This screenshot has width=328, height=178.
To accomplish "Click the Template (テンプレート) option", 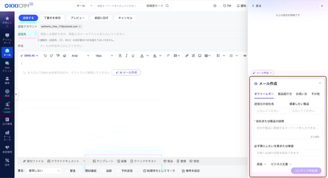I will [x=103, y=161].
